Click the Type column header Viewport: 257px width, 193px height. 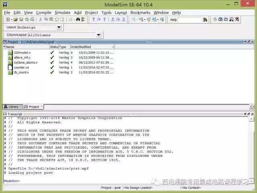pyautogui.click(x=64, y=47)
